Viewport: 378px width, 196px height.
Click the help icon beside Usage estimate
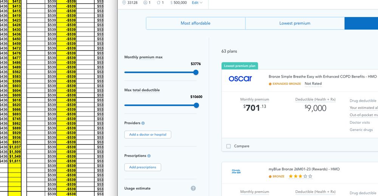(x=193, y=188)
